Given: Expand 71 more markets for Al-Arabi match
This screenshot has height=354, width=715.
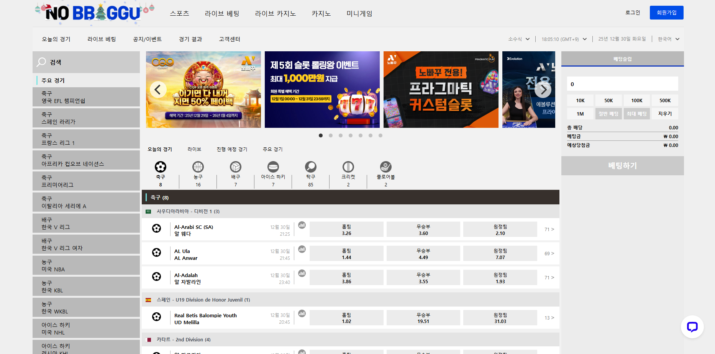Looking at the screenshot, I should pos(549,230).
